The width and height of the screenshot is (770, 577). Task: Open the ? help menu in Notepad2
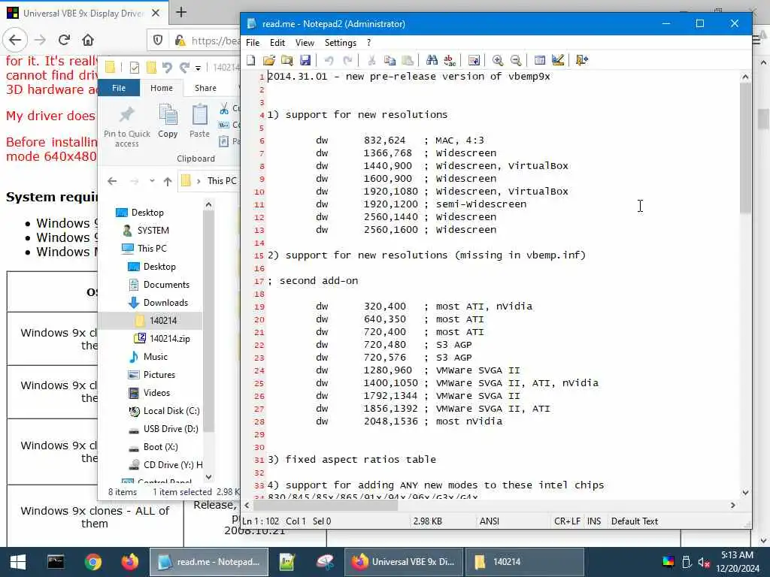tap(368, 43)
